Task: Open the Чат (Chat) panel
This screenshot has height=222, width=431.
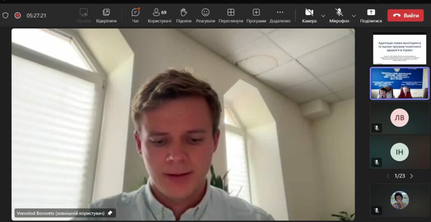Action: pyautogui.click(x=135, y=15)
